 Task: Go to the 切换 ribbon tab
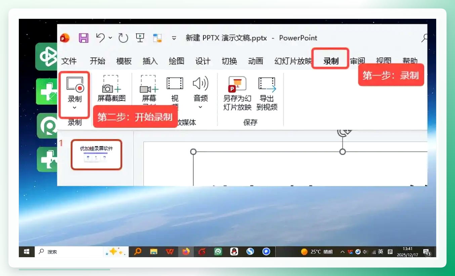point(230,61)
